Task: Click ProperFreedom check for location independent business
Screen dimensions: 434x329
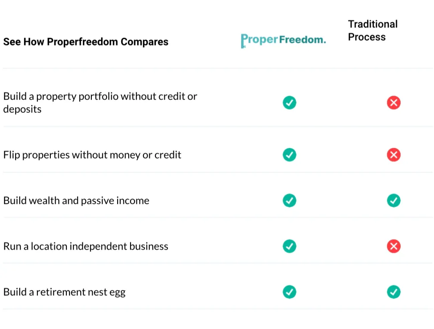Action: [x=290, y=246]
